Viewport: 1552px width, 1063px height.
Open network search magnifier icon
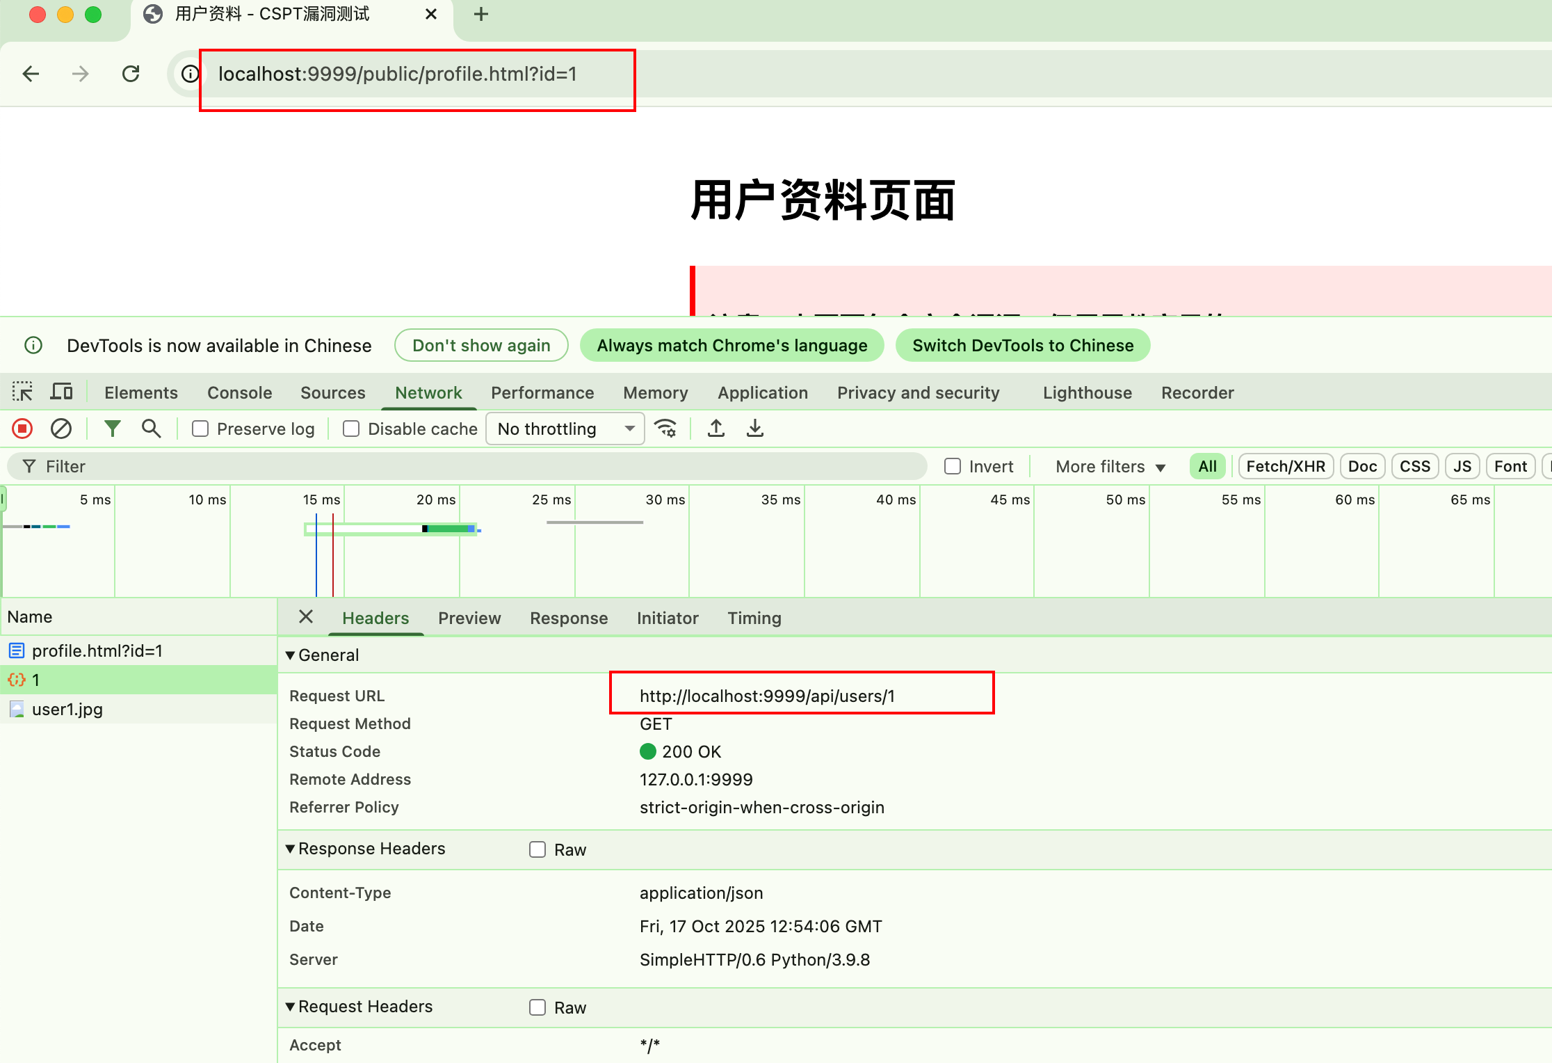tap(151, 429)
